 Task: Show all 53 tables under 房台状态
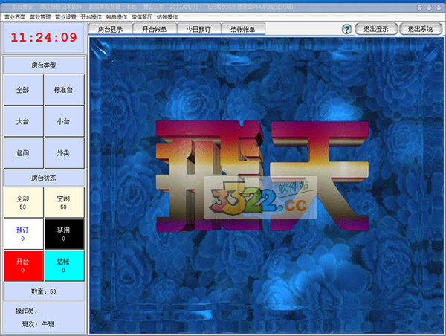click(23, 202)
